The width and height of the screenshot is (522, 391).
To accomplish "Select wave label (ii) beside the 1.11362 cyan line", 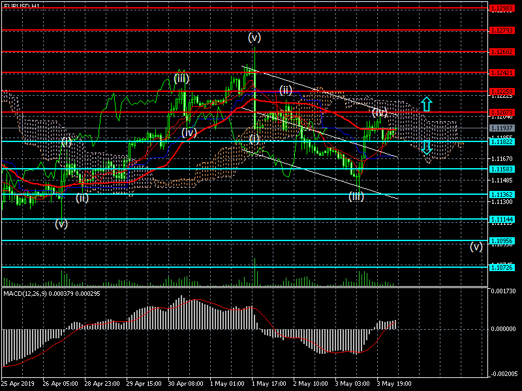I will (x=82, y=198).
